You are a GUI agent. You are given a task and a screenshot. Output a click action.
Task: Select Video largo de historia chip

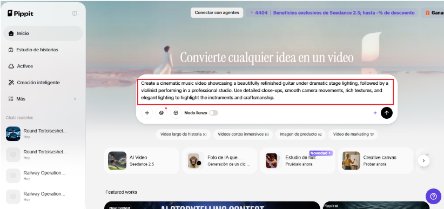(x=183, y=134)
